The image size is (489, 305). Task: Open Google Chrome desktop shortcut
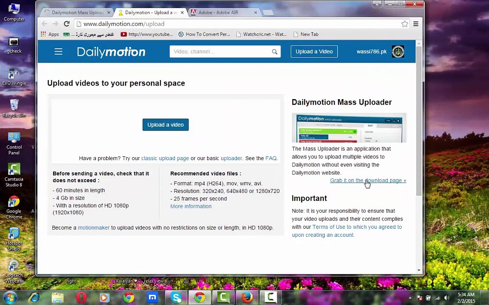click(14, 208)
